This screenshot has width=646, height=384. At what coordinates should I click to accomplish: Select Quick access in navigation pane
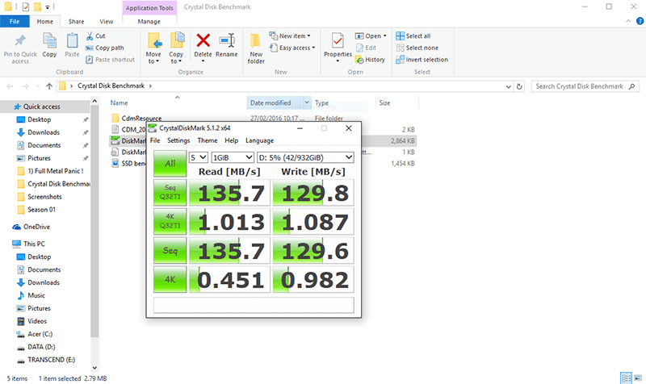[x=42, y=106]
